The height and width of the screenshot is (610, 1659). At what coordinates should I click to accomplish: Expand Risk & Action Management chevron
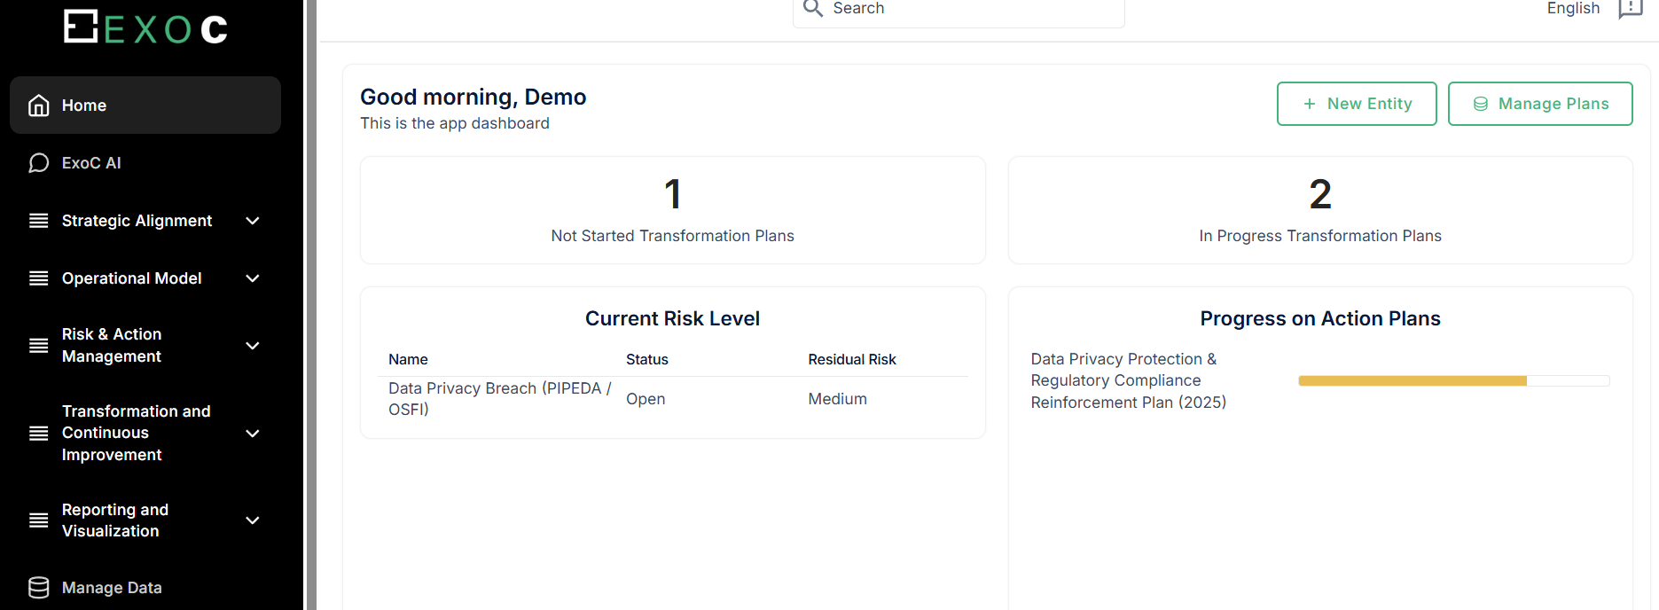tap(253, 346)
